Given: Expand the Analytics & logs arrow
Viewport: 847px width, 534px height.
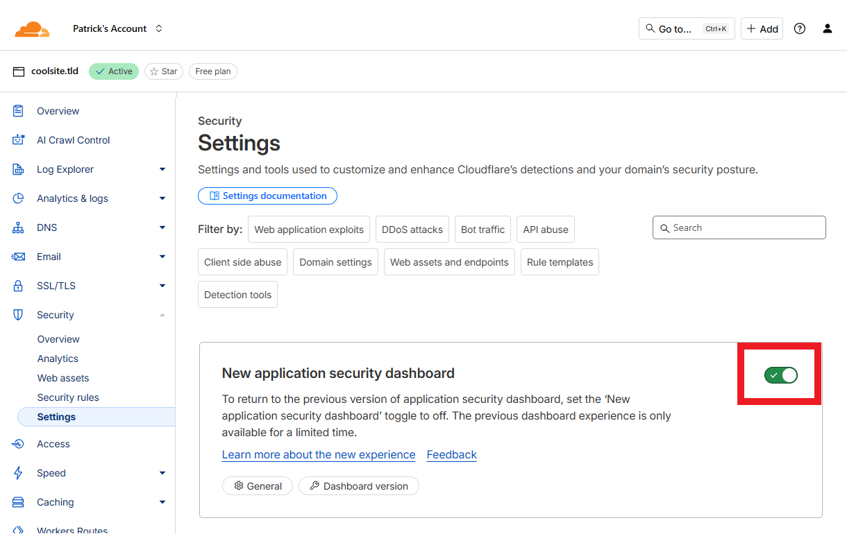Looking at the screenshot, I should pos(162,198).
